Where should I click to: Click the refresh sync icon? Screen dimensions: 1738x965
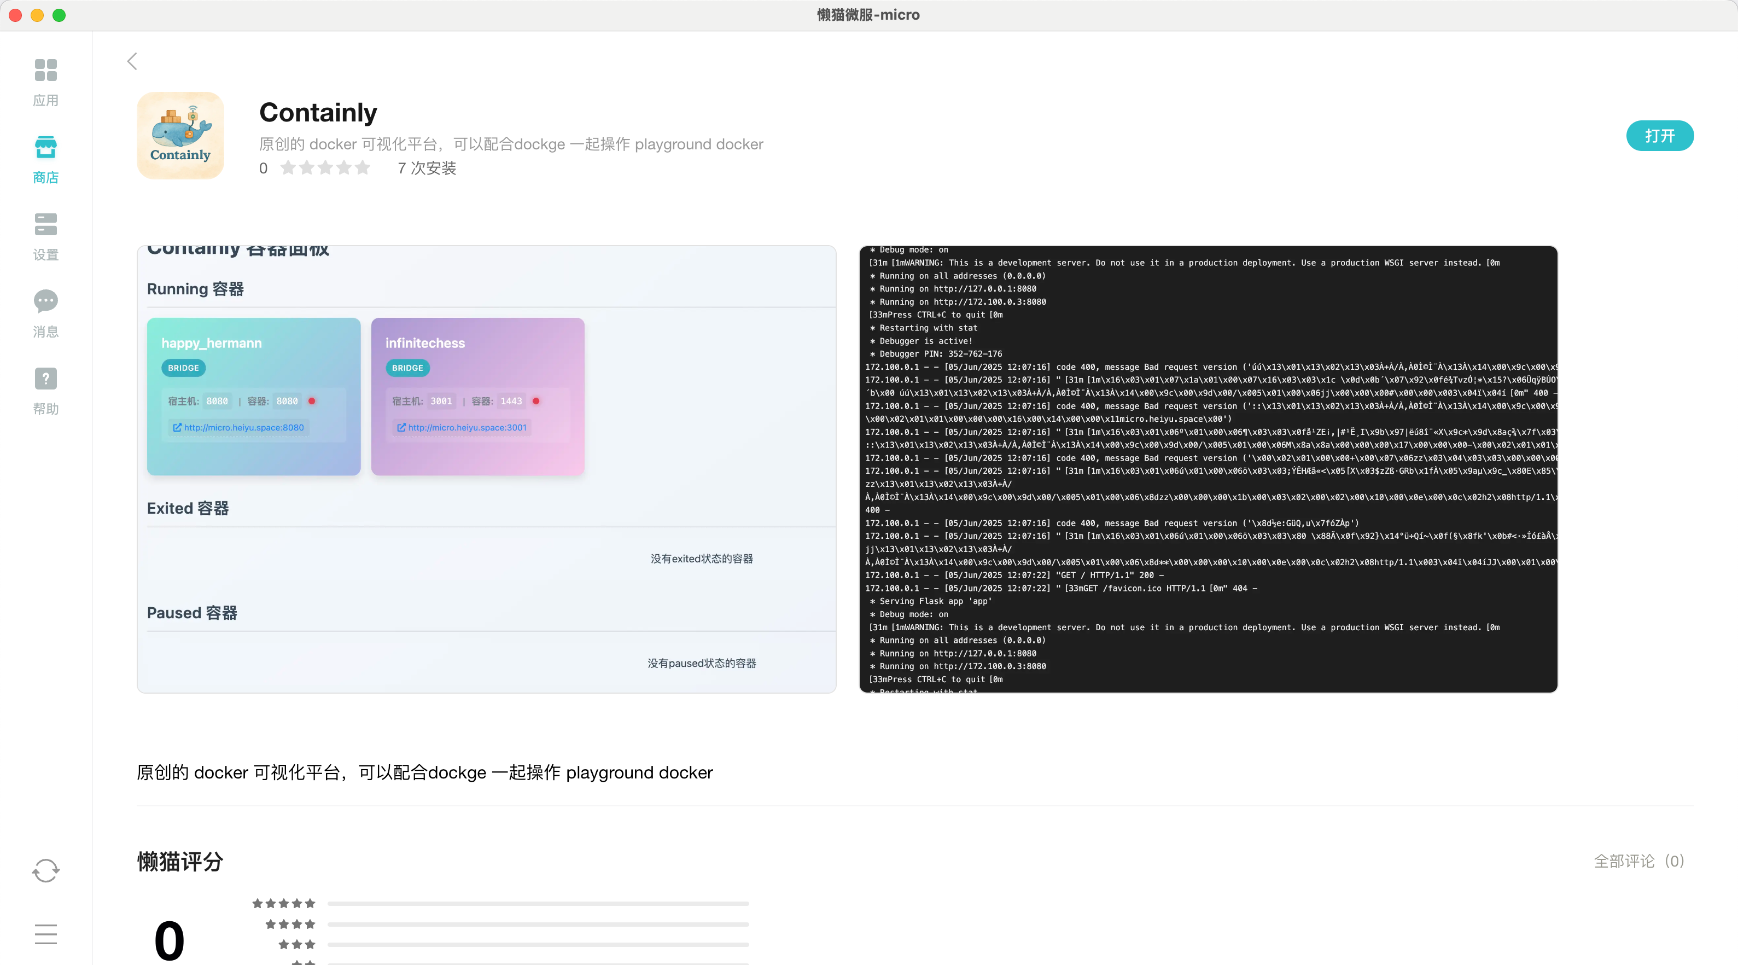pyautogui.click(x=45, y=870)
